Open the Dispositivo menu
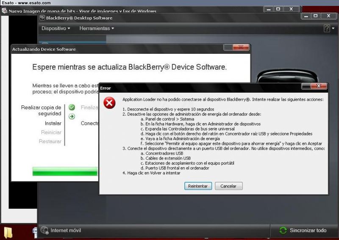This screenshot has height=240, width=339. (56, 28)
